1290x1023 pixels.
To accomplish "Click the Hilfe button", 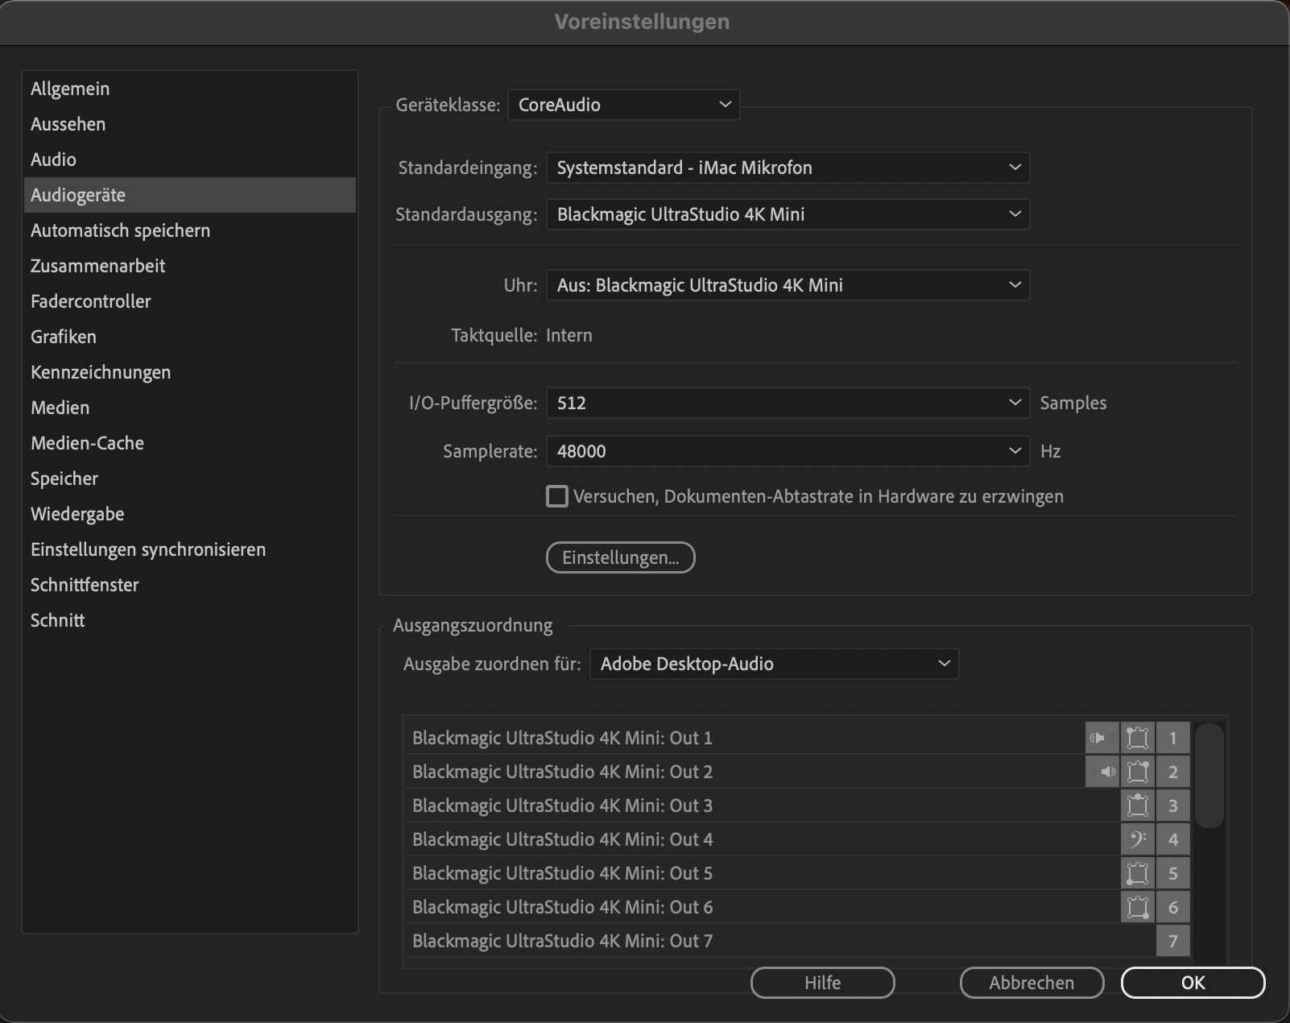I will pos(822,983).
